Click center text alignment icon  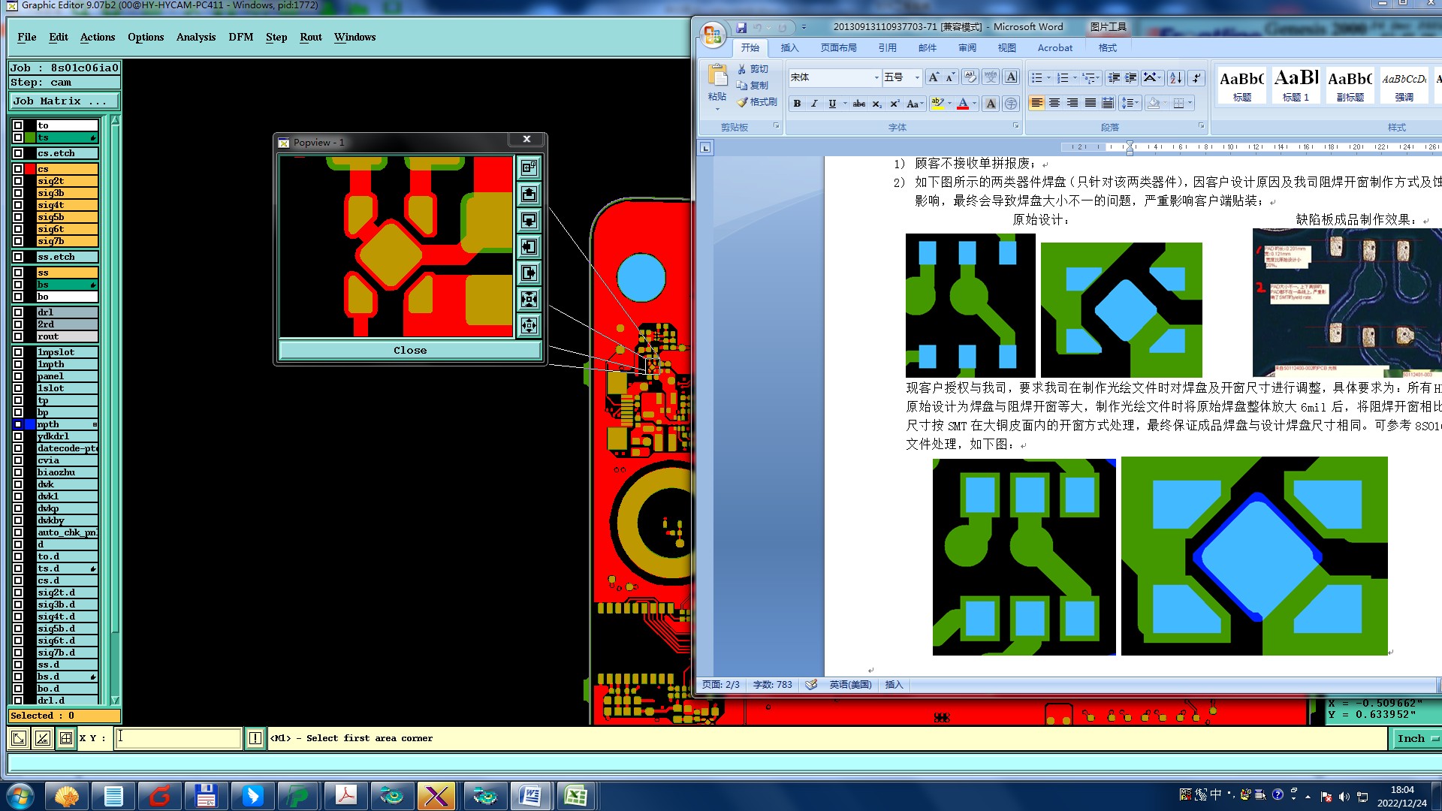pyautogui.click(x=1054, y=103)
